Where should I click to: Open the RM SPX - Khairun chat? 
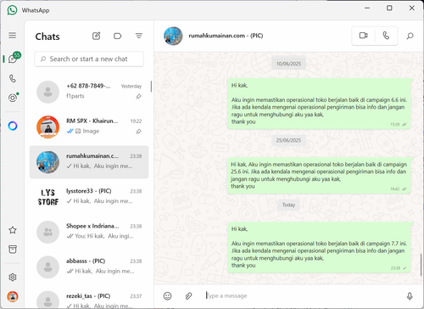(89, 126)
